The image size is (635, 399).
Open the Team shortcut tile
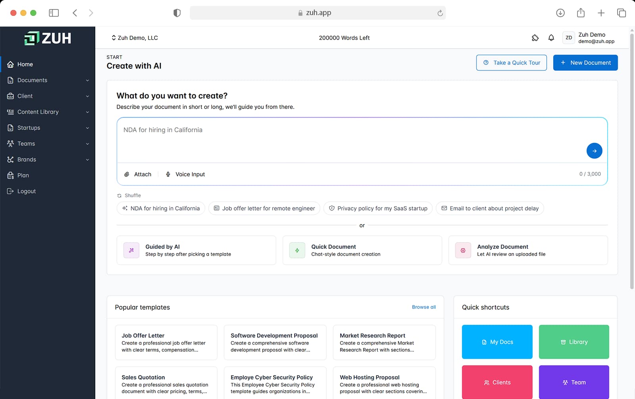pos(574,382)
